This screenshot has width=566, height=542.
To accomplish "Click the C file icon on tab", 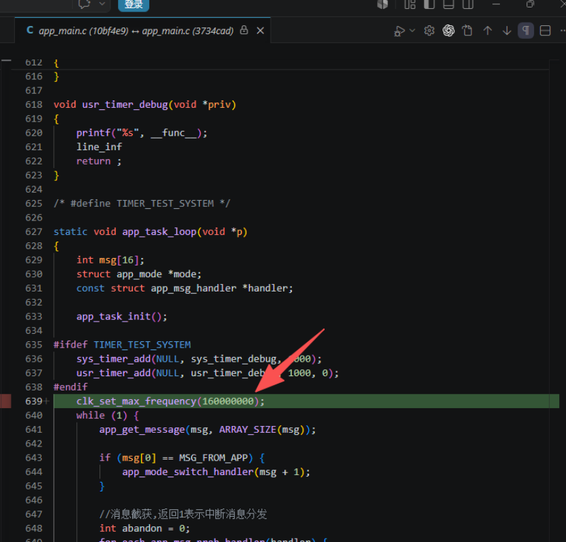I will pos(30,30).
